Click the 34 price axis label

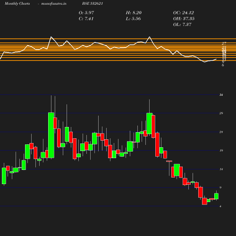point(221,95)
